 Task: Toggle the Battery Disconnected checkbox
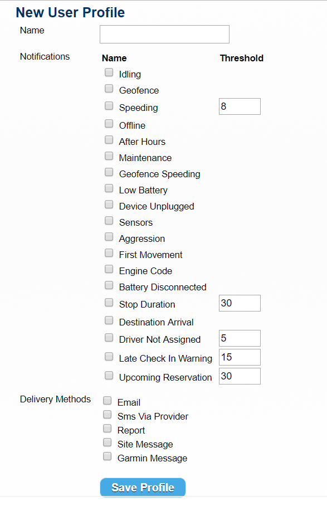pos(109,285)
